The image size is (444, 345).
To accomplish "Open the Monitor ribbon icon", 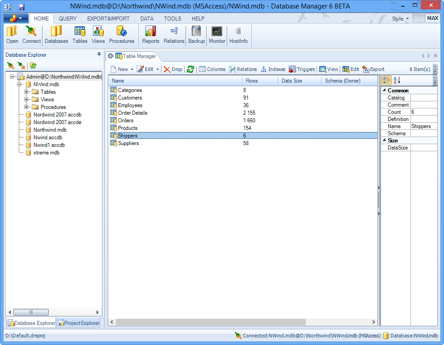I will (217, 34).
